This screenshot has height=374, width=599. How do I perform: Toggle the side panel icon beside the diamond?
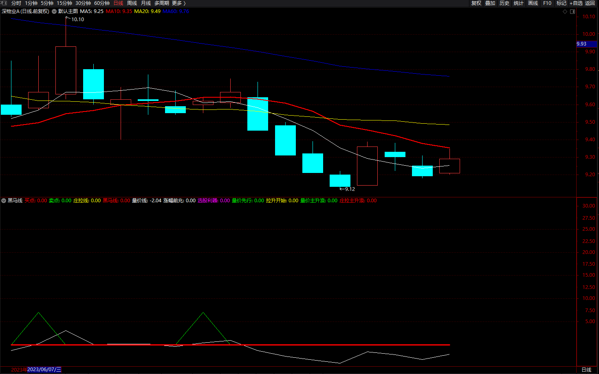point(573,11)
